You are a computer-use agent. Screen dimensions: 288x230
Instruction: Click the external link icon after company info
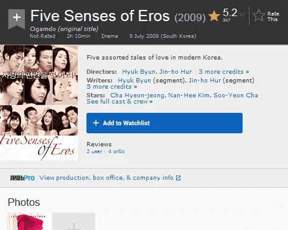tap(178, 178)
